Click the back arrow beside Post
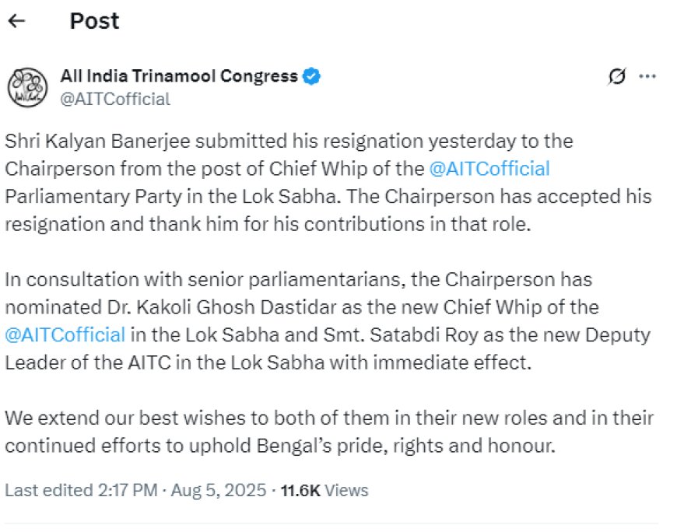The width and height of the screenshot is (677, 532). pyautogui.click(x=16, y=20)
